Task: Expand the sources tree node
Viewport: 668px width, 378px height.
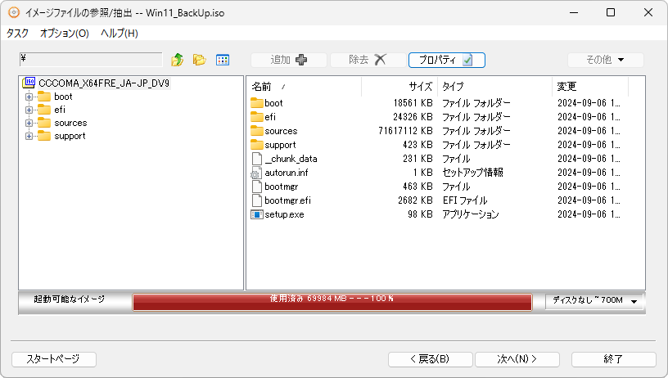Action: [29, 123]
